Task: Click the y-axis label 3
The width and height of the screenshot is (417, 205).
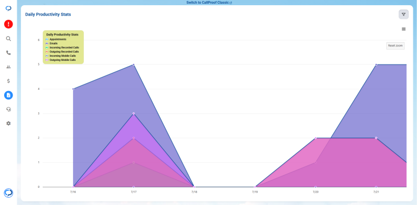Action: [39, 113]
